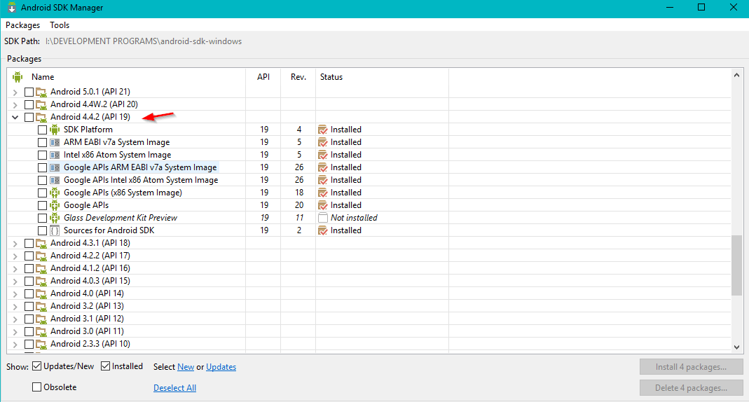The image size is (749, 402).
Task: Click the Rev. column header
Action: 298,77
